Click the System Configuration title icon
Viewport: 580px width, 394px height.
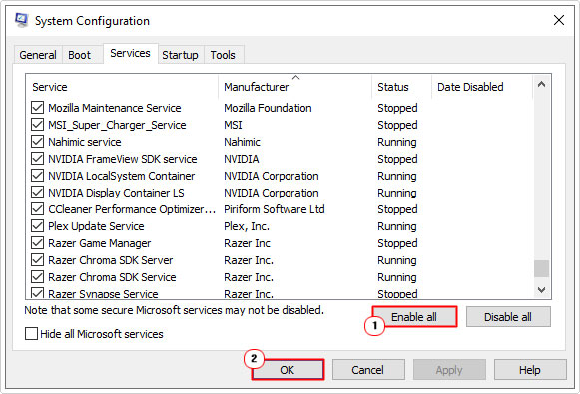tap(21, 20)
